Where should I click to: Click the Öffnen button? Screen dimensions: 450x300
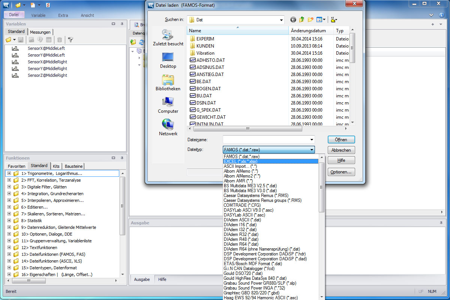point(341,140)
